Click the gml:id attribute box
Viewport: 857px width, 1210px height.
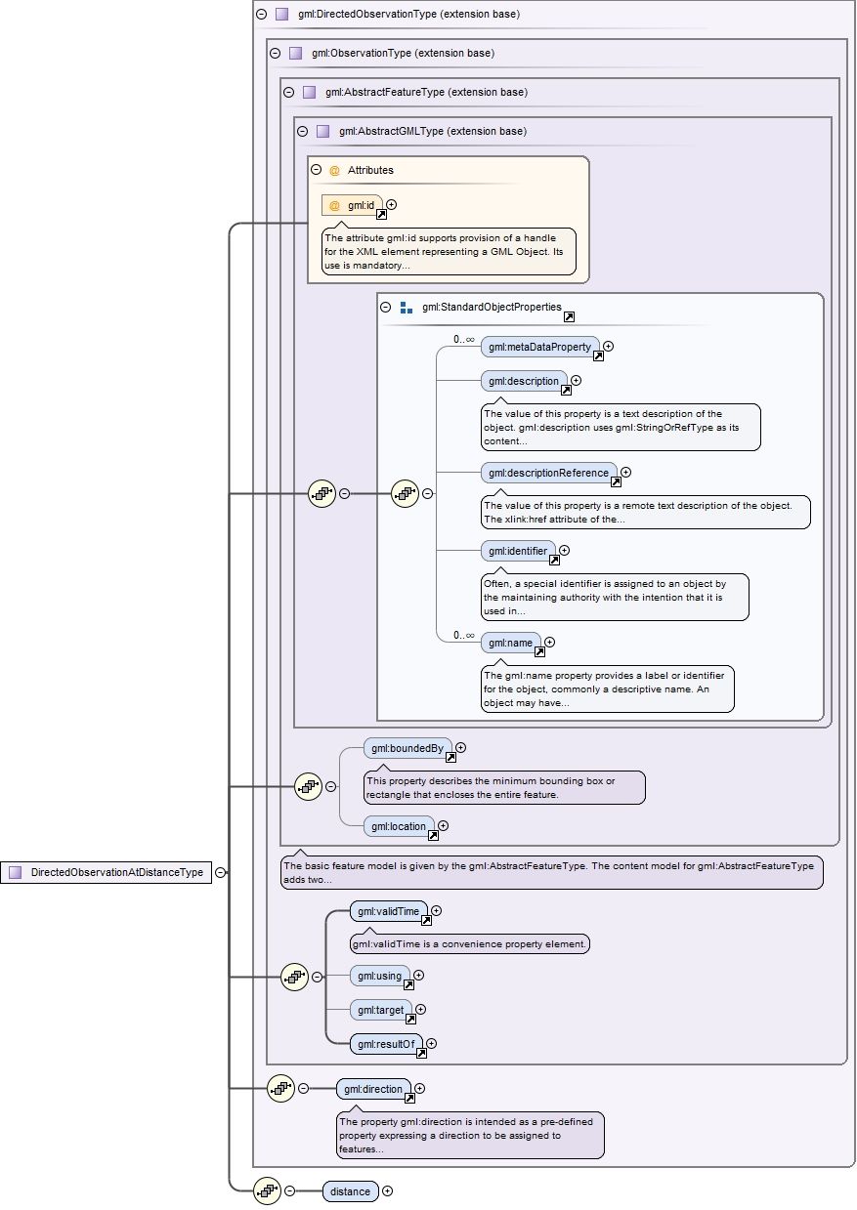pyautogui.click(x=353, y=205)
